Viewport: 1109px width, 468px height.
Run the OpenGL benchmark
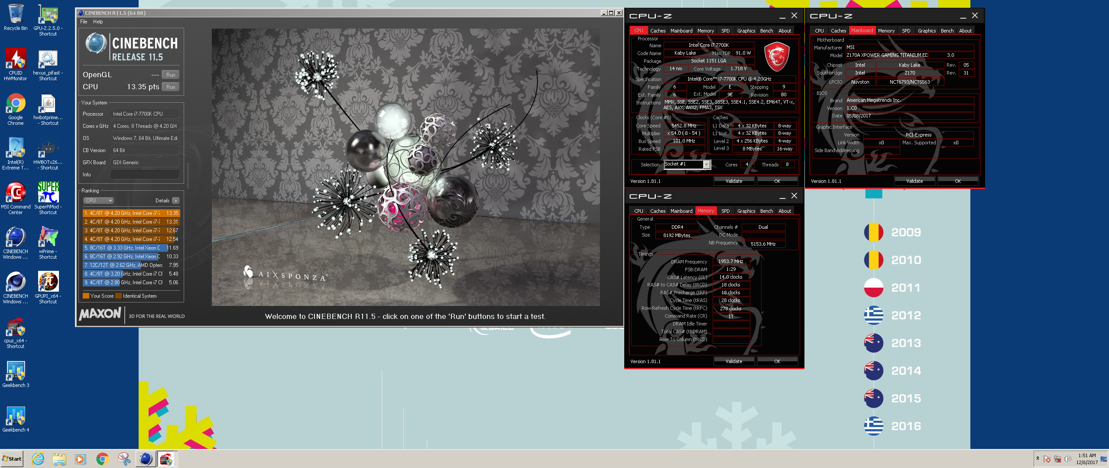pyautogui.click(x=171, y=75)
